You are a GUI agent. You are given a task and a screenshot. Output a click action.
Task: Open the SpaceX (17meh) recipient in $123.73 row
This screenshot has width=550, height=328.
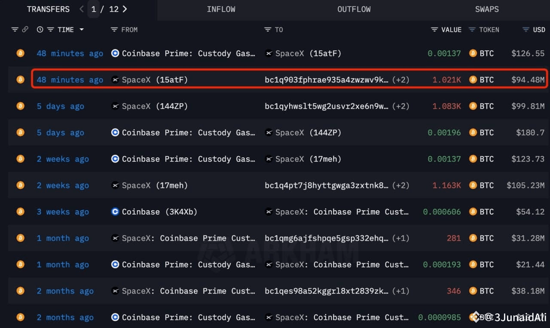[308, 159]
